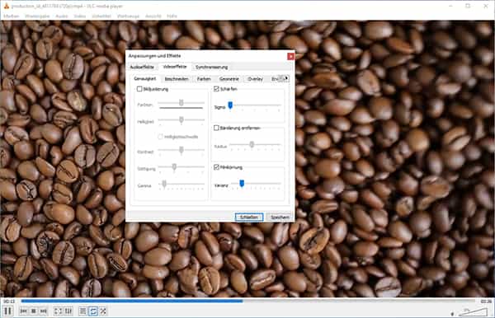This screenshot has height=318, width=495.
Task: Open the Werkzeuge menu
Action: (x=128, y=16)
